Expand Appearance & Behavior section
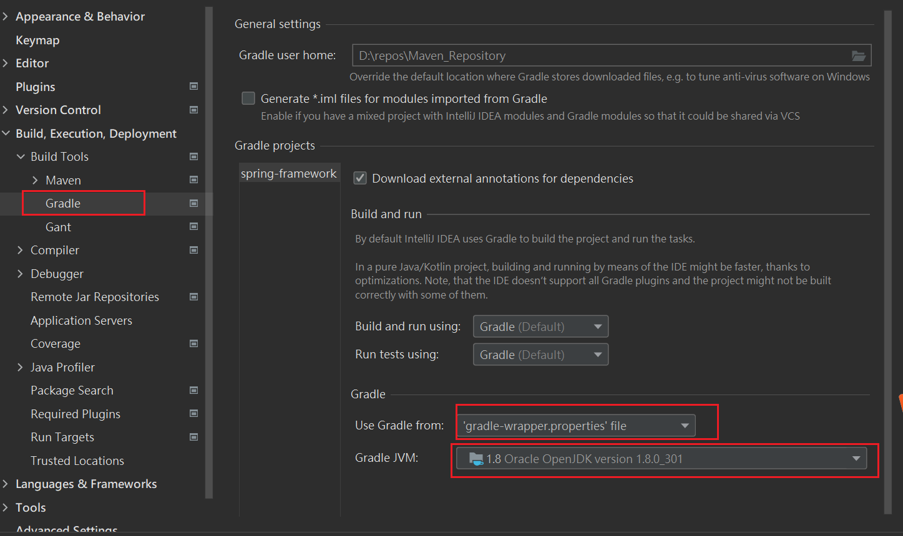 pos(6,17)
